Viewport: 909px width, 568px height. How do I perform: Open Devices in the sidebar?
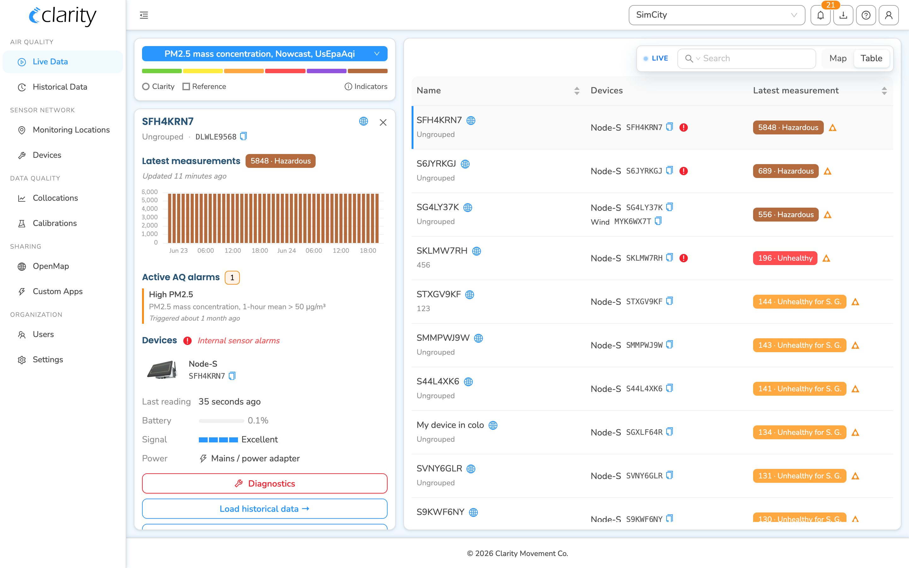63,155
